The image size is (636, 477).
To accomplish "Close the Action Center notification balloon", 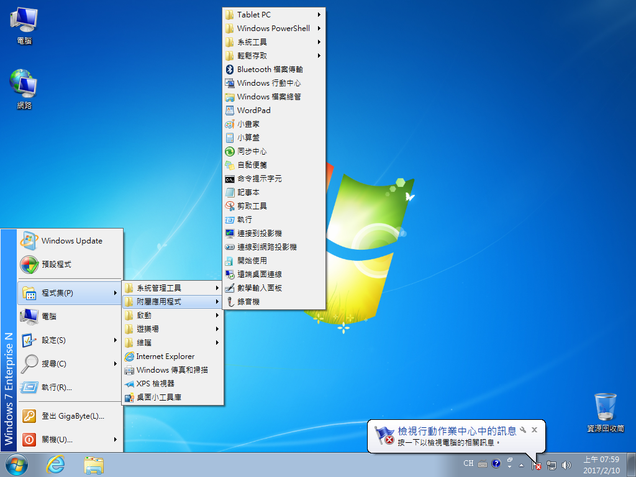I will [535, 430].
